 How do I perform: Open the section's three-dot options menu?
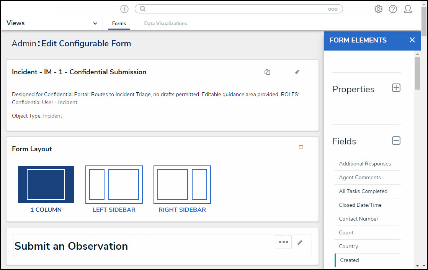pos(283,242)
